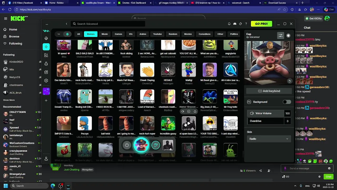This screenshot has height=190, width=337.
Task: Click the Voicemod notifications bell icon
Action: coord(229,24)
